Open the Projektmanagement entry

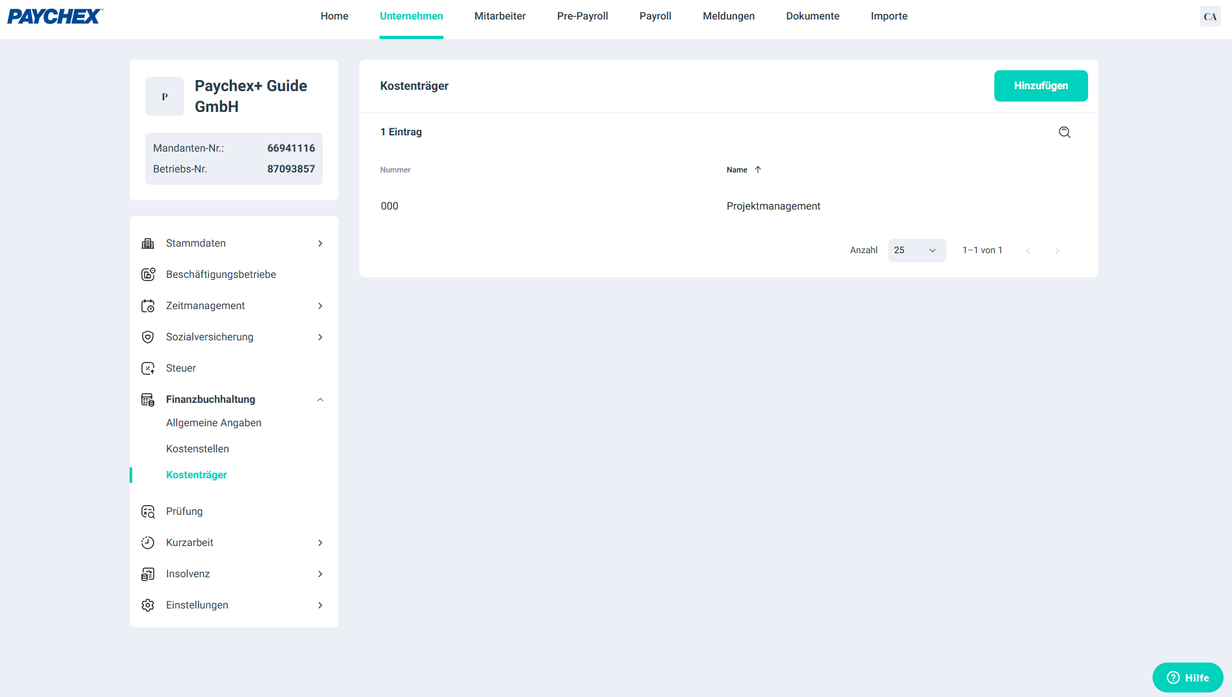click(774, 206)
